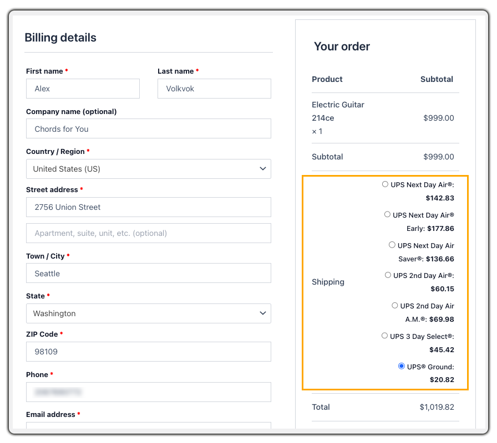
Task: Select UPS Ground shipping radio button
Action: pos(401,366)
